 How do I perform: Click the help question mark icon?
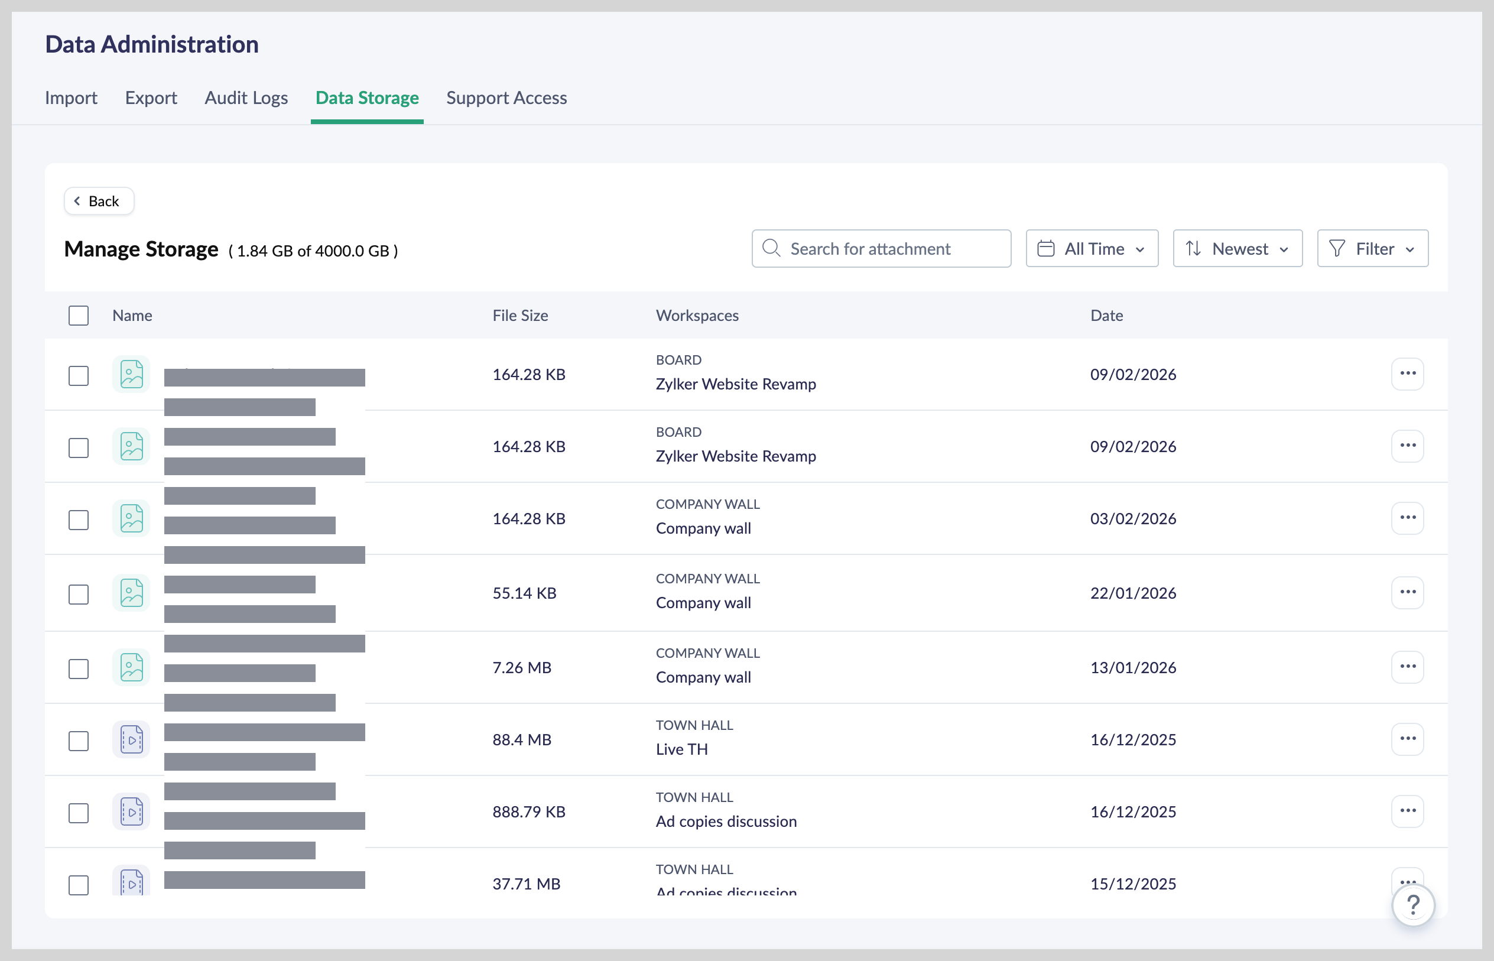tap(1413, 905)
